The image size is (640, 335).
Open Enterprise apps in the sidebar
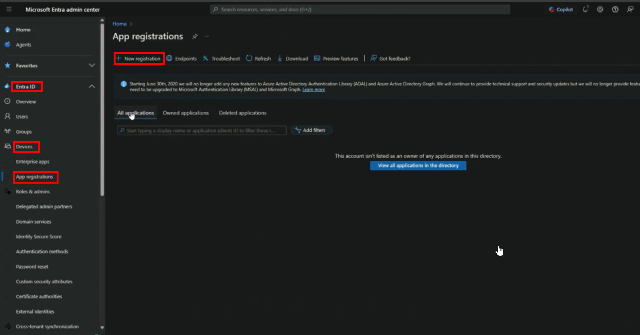tap(33, 162)
